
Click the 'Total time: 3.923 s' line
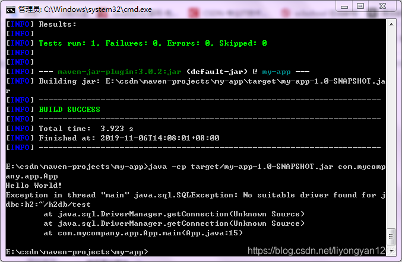(86, 129)
